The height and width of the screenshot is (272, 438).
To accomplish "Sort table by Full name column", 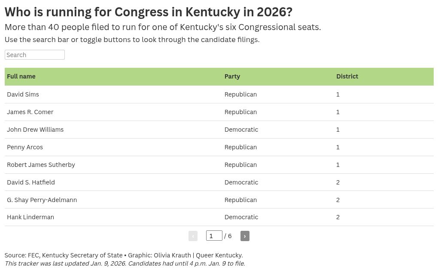I will point(21,76).
